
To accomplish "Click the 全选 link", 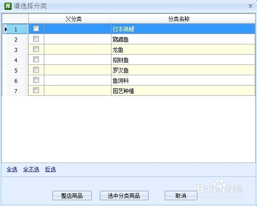I will (x=12, y=169).
